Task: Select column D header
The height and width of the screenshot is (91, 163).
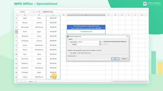Action: tap(64, 15)
